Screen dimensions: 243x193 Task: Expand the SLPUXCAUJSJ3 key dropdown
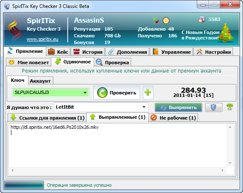85,93
